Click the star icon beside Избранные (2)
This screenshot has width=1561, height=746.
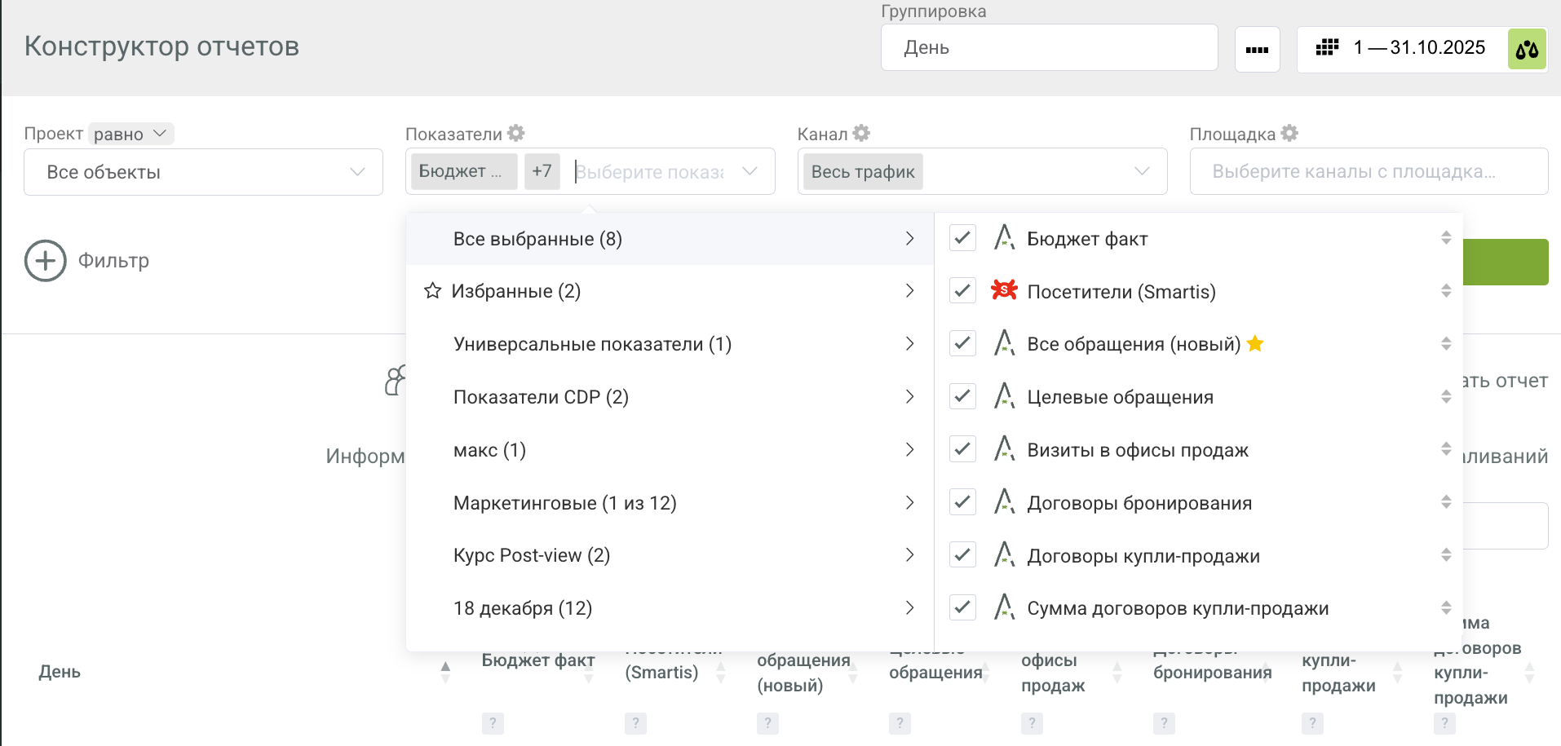pyautogui.click(x=432, y=291)
